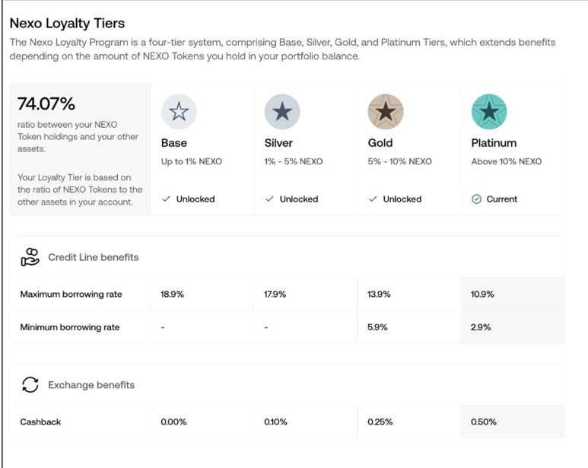
Task: Click the Exchange benefits circular arrows icon
Action: pos(30,385)
